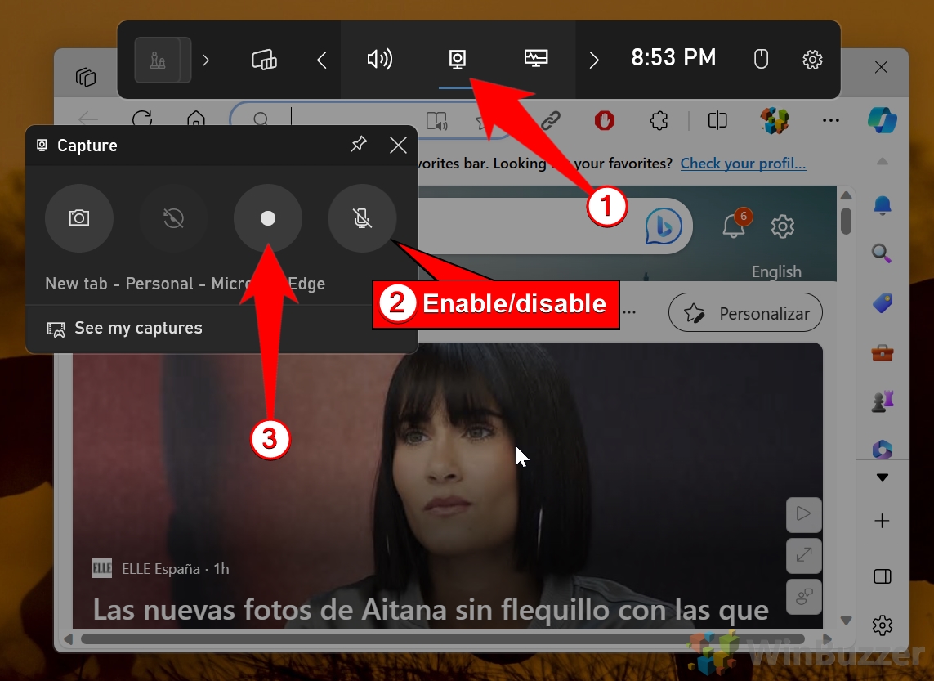Open feedback icon on news card
This screenshot has width=934, height=681.
pyautogui.click(x=803, y=597)
